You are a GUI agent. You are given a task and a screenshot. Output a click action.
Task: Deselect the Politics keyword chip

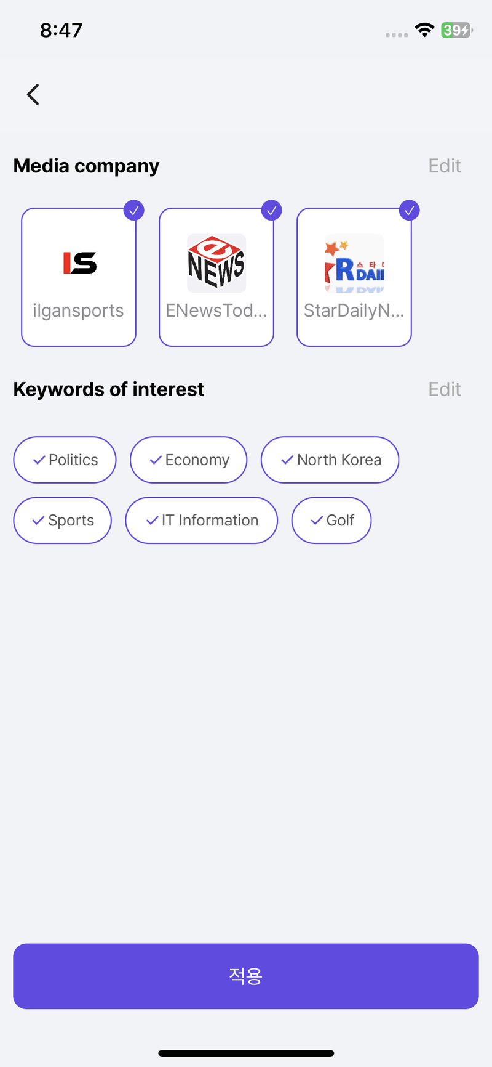[x=65, y=460]
